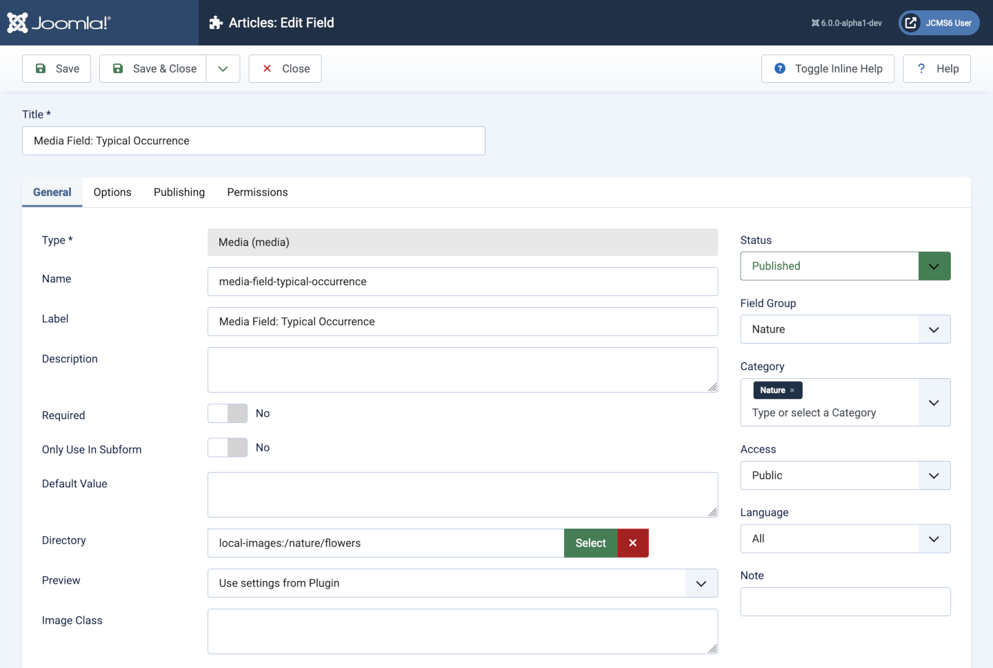Click the Note input field
Image resolution: width=993 pixels, height=668 pixels.
(845, 602)
